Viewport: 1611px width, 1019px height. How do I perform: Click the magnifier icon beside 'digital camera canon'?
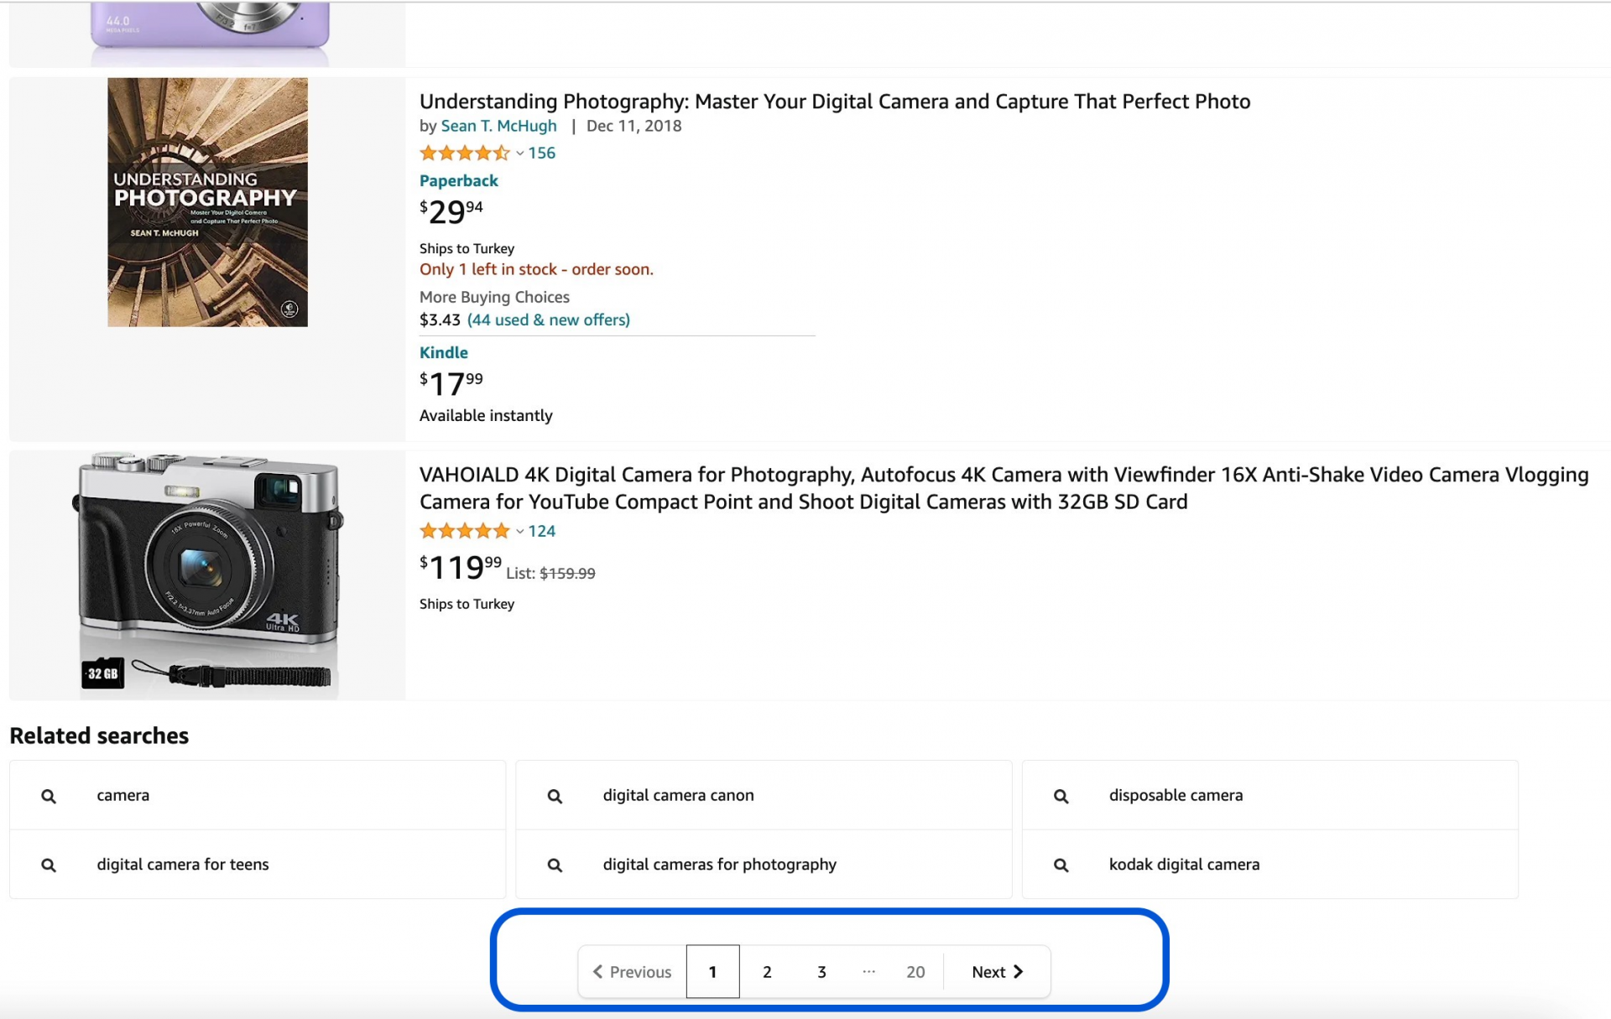pyautogui.click(x=555, y=795)
